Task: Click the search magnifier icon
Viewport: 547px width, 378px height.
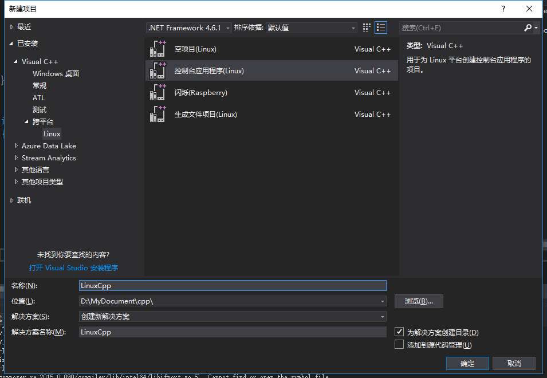Action: [x=528, y=27]
